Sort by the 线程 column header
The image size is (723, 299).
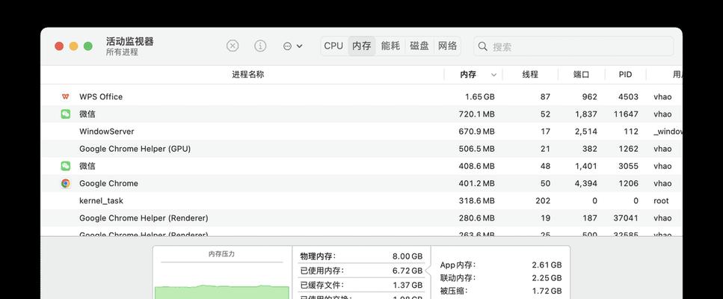[x=530, y=75]
